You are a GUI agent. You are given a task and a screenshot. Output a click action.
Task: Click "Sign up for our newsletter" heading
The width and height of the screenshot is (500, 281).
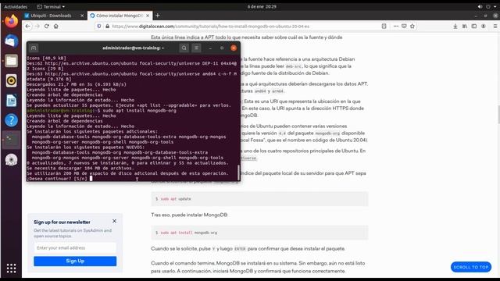coord(62,222)
